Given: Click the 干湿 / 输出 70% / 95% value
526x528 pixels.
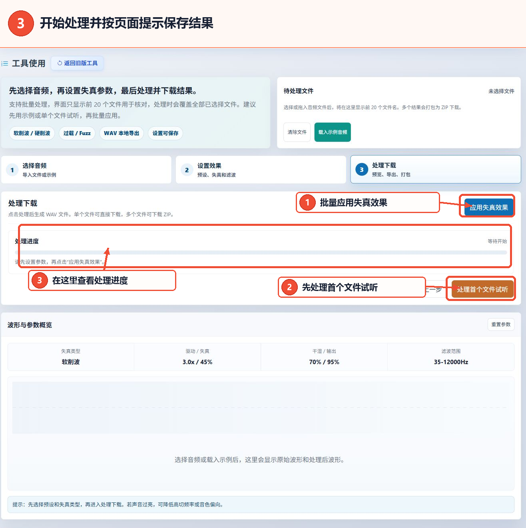Looking at the screenshot, I should pyautogui.click(x=324, y=362).
